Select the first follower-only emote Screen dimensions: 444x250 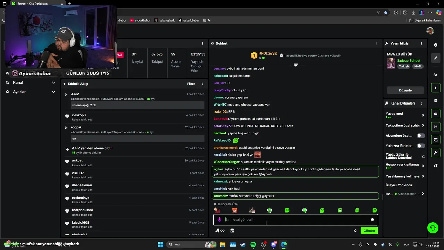217,210
